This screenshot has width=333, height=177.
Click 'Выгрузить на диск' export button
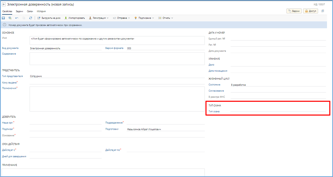49,18
